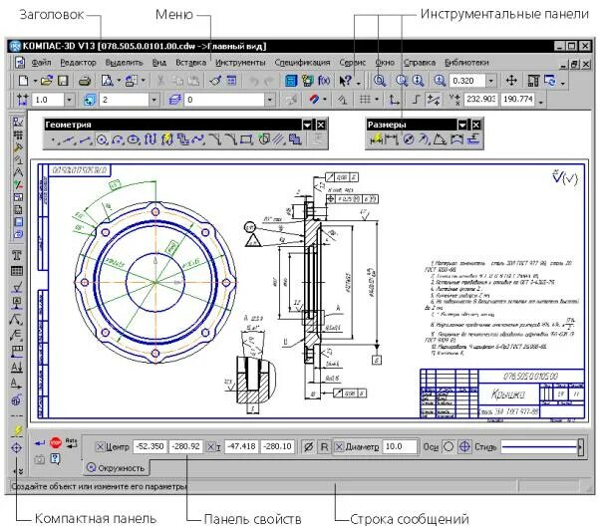The width and height of the screenshot is (603, 526).
Task: Open the Инструменты menu
Action: point(240,63)
